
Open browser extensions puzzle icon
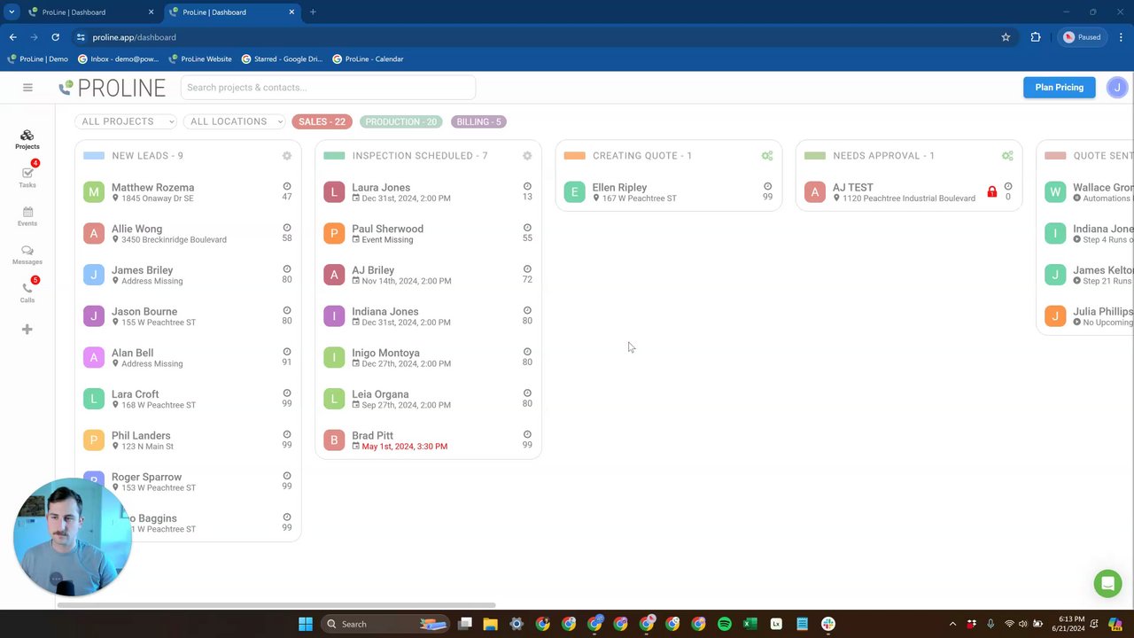pyautogui.click(x=1036, y=37)
